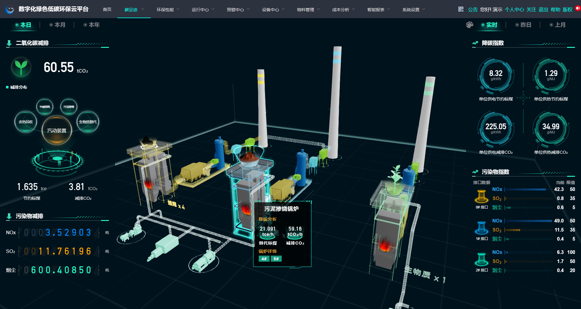
Task: Select the blue 1# outlet chimney icon
Action: [481, 228]
